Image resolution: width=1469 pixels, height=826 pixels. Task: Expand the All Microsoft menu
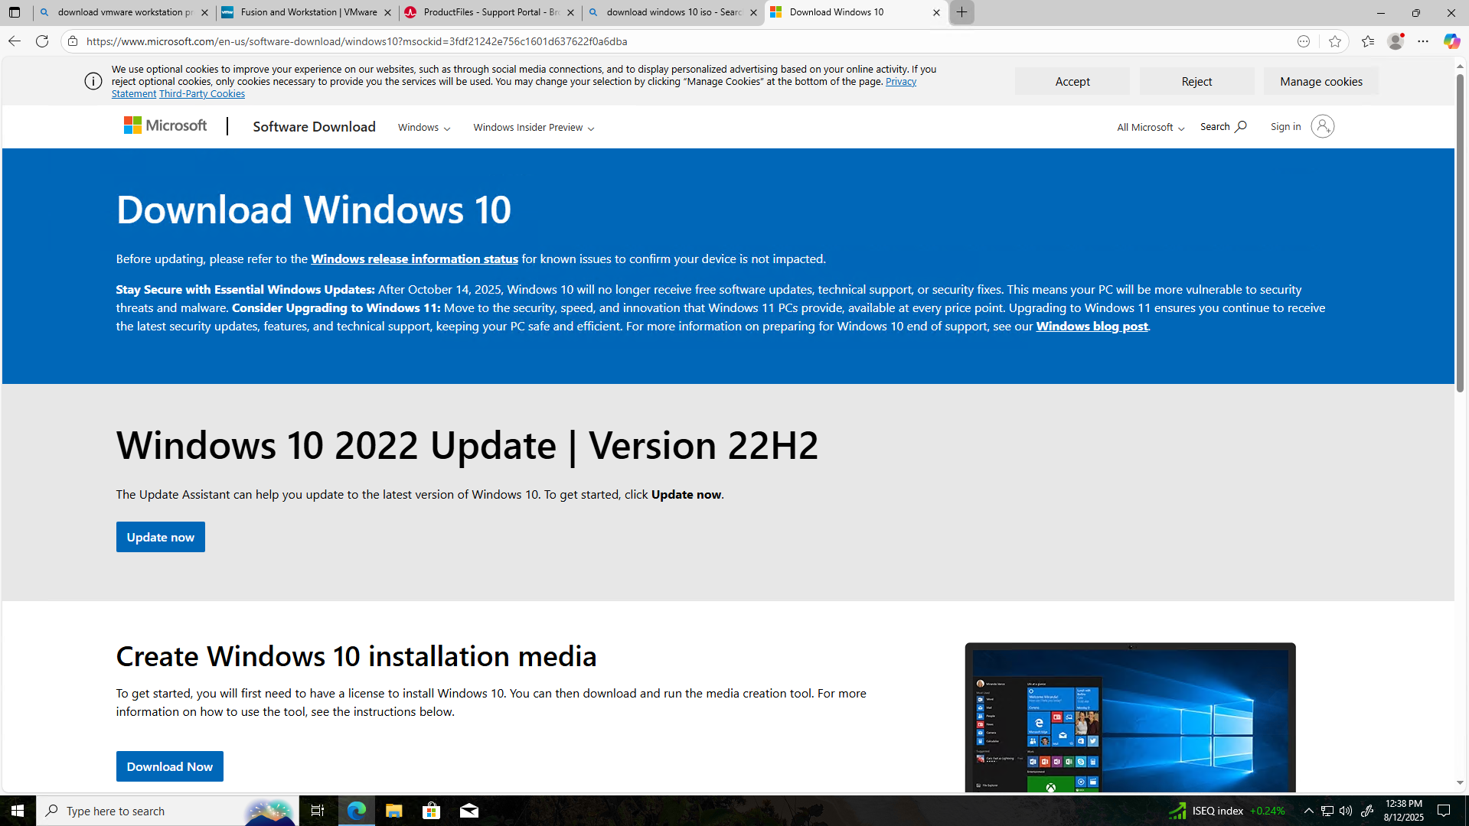[1151, 128]
